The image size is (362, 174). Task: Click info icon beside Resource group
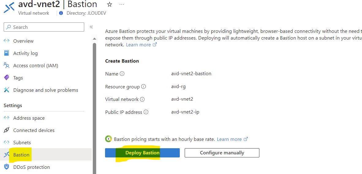pyautogui.click(x=144, y=87)
